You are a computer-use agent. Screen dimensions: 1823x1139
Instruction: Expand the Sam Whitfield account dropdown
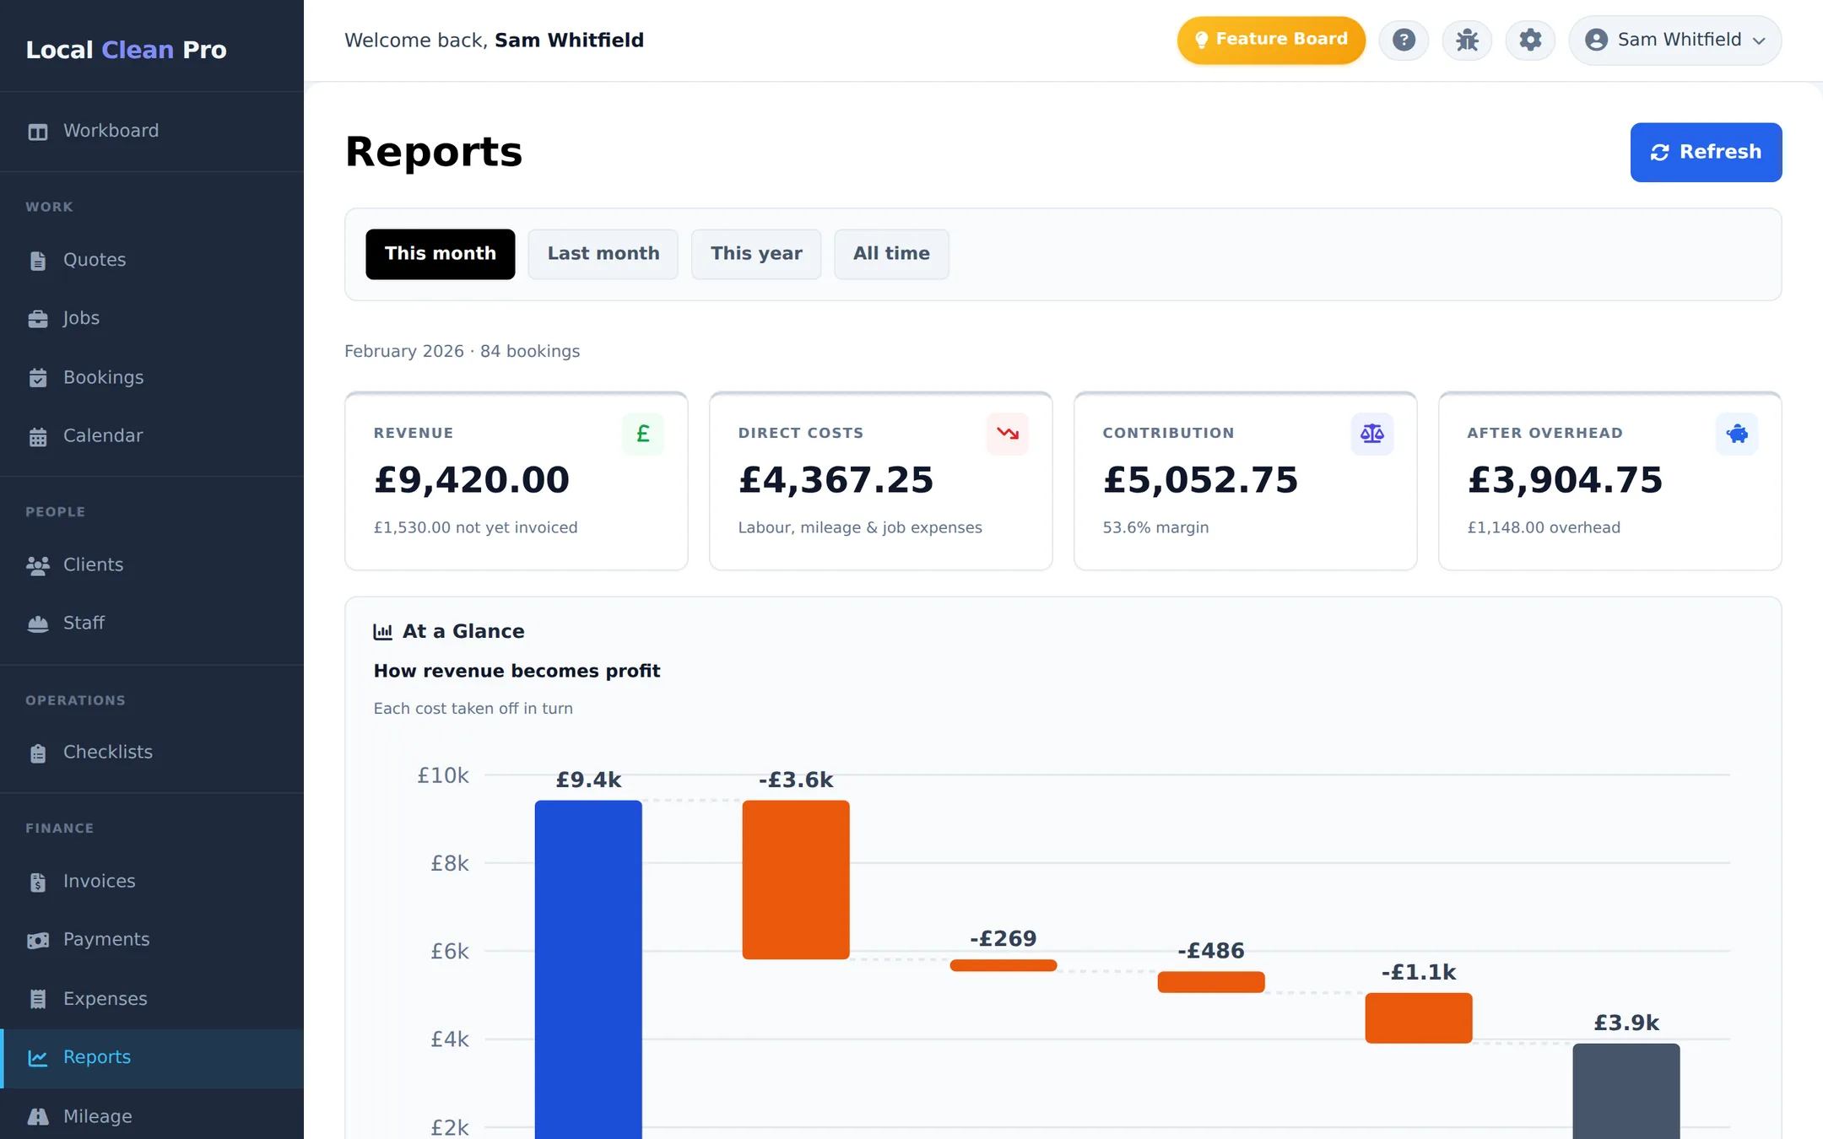[1675, 40]
